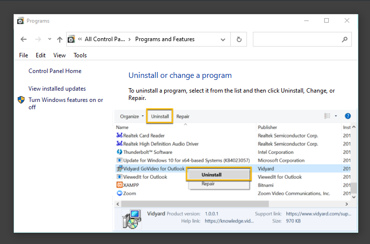Open the File menu

(24, 55)
